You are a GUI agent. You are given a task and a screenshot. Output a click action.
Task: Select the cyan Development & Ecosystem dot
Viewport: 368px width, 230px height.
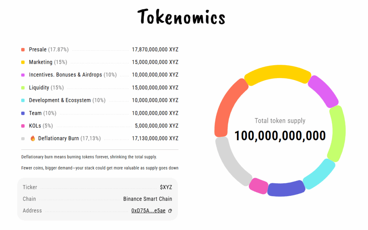click(x=23, y=100)
